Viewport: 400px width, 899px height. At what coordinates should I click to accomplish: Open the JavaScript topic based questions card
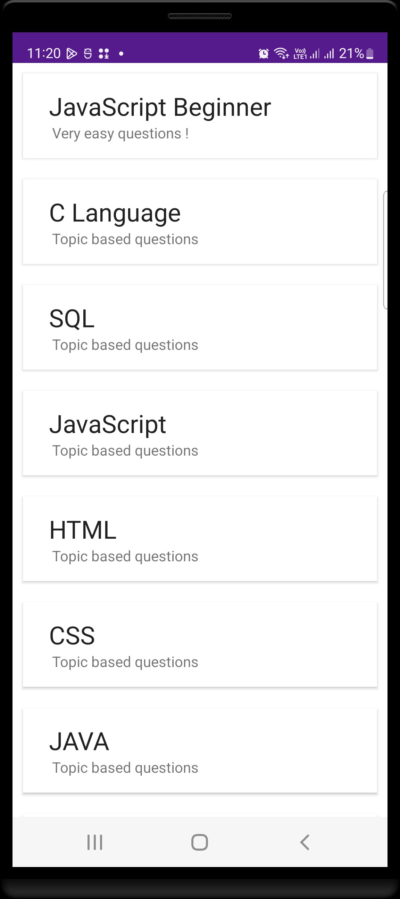click(200, 433)
